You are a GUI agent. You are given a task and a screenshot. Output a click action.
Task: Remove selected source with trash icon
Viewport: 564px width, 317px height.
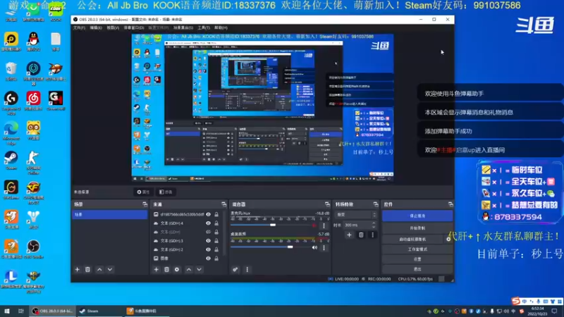coord(166,270)
